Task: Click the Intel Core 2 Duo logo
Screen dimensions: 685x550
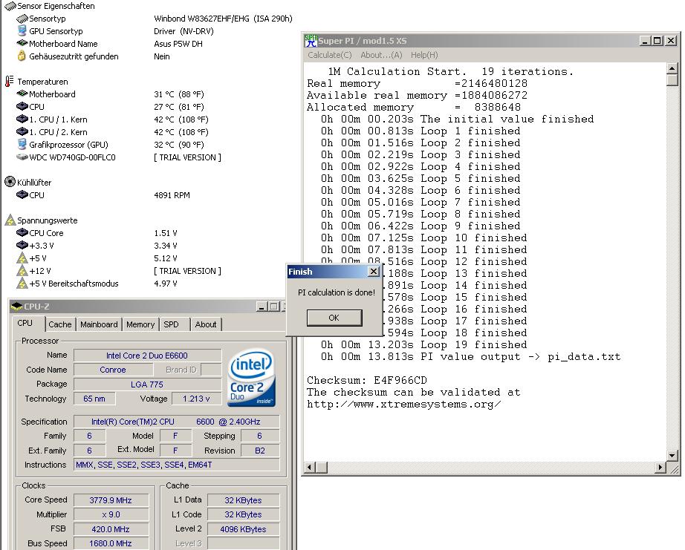Action: pos(251,377)
